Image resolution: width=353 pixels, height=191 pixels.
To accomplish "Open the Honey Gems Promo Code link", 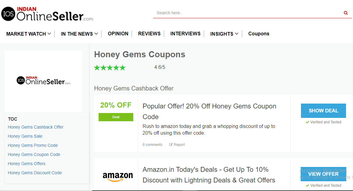I will point(33,145).
